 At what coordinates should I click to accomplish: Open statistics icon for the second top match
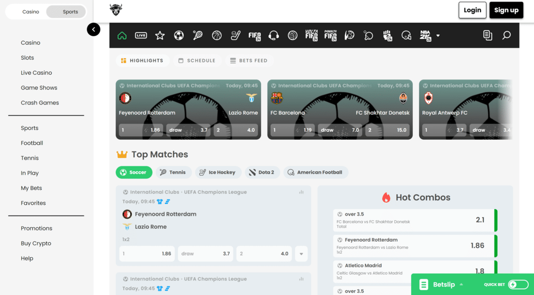click(301, 279)
